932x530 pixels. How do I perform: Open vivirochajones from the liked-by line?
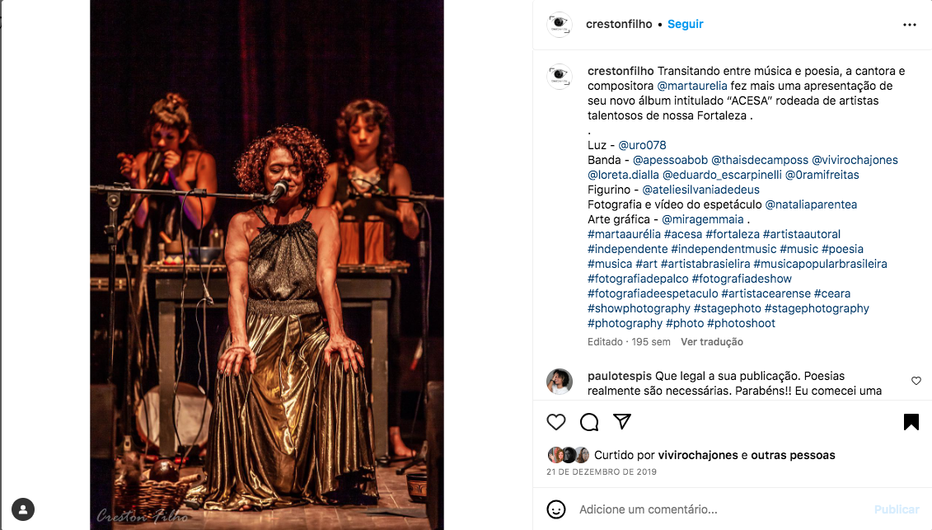pos(698,455)
